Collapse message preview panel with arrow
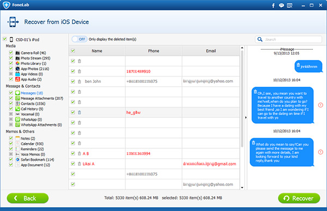This screenshot has width=327, height=211. 246,118
